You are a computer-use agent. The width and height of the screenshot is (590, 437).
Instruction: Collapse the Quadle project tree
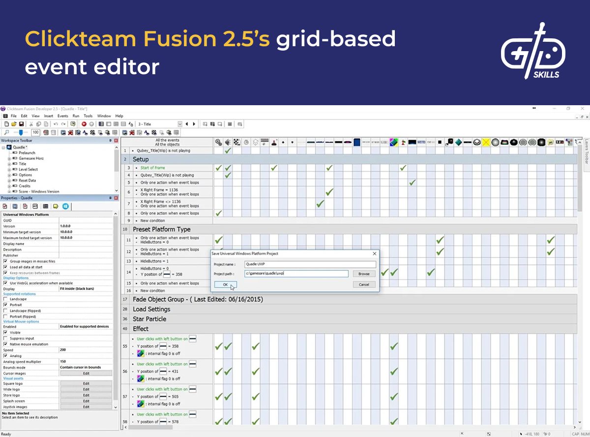[3, 147]
